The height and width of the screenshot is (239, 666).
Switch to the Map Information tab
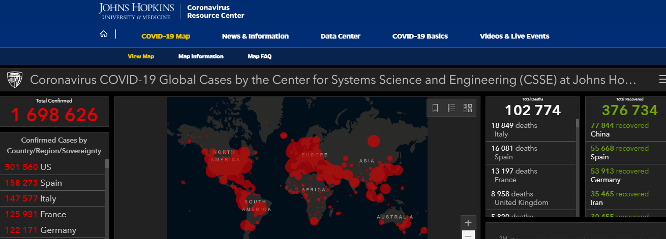click(201, 56)
